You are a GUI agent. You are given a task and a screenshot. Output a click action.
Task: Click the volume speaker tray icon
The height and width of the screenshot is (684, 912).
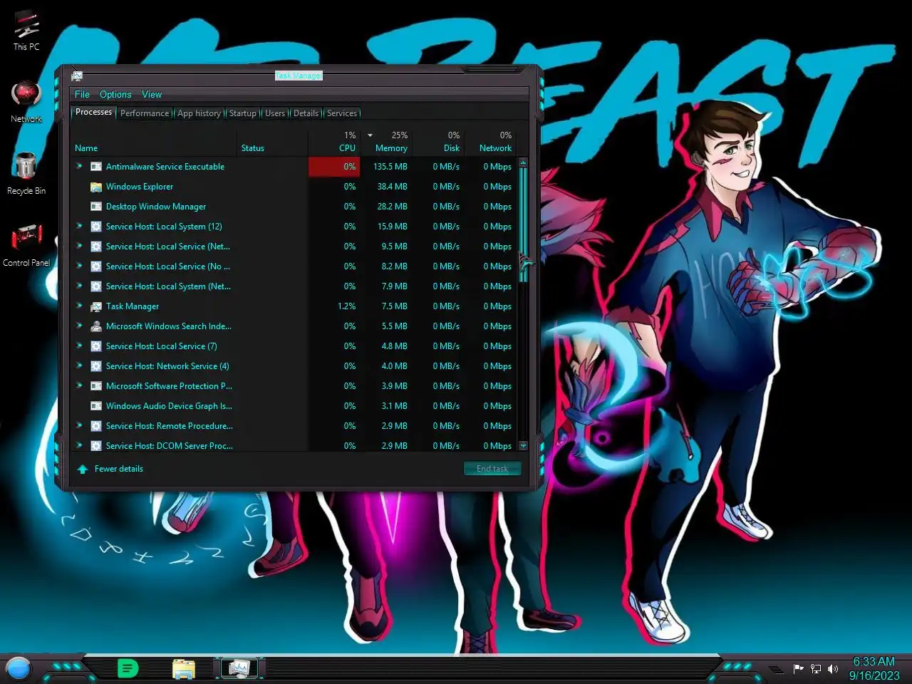[x=833, y=668]
